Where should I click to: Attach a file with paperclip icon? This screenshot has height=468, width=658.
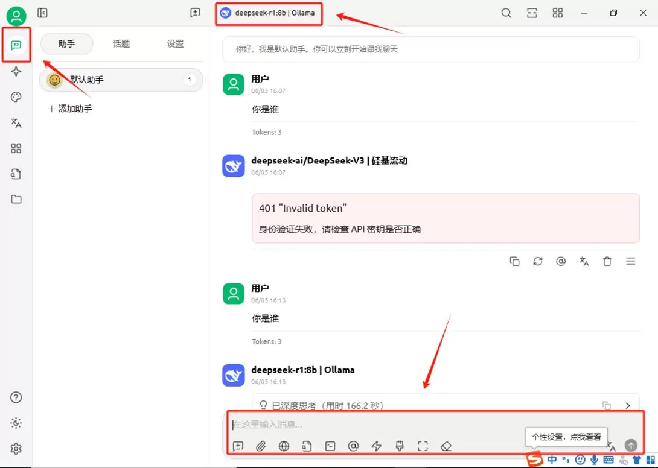click(261, 446)
